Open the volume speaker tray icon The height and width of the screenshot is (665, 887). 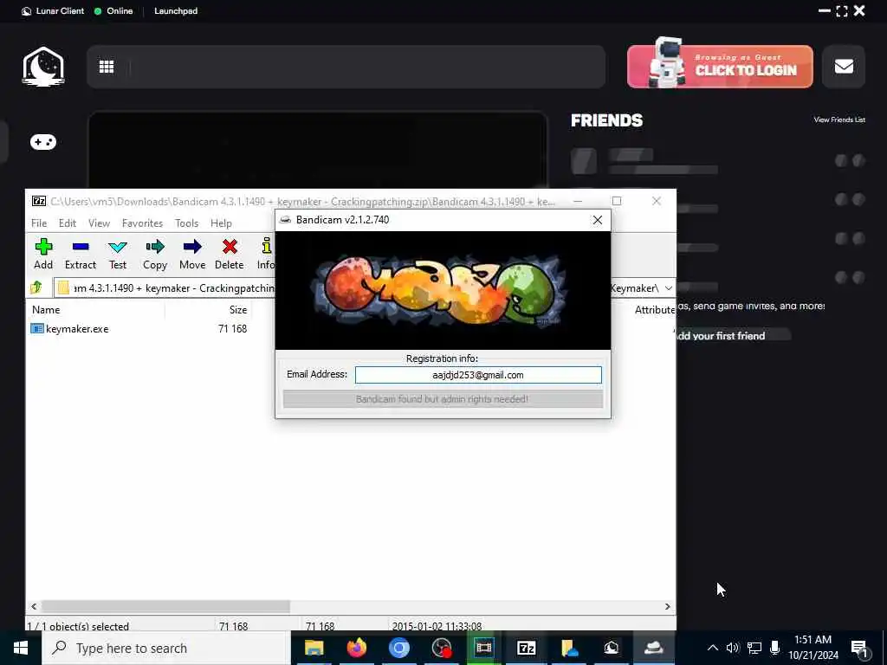[x=733, y=648]
